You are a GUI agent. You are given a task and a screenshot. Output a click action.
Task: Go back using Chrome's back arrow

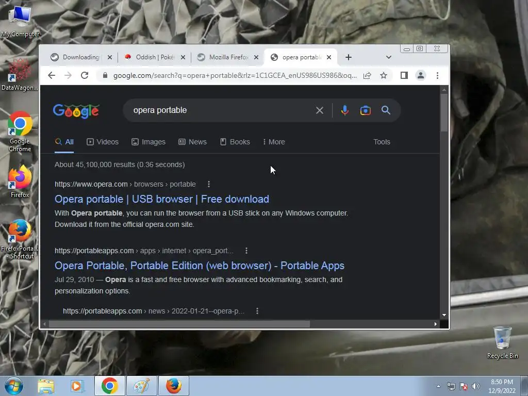tap(51, 75)
